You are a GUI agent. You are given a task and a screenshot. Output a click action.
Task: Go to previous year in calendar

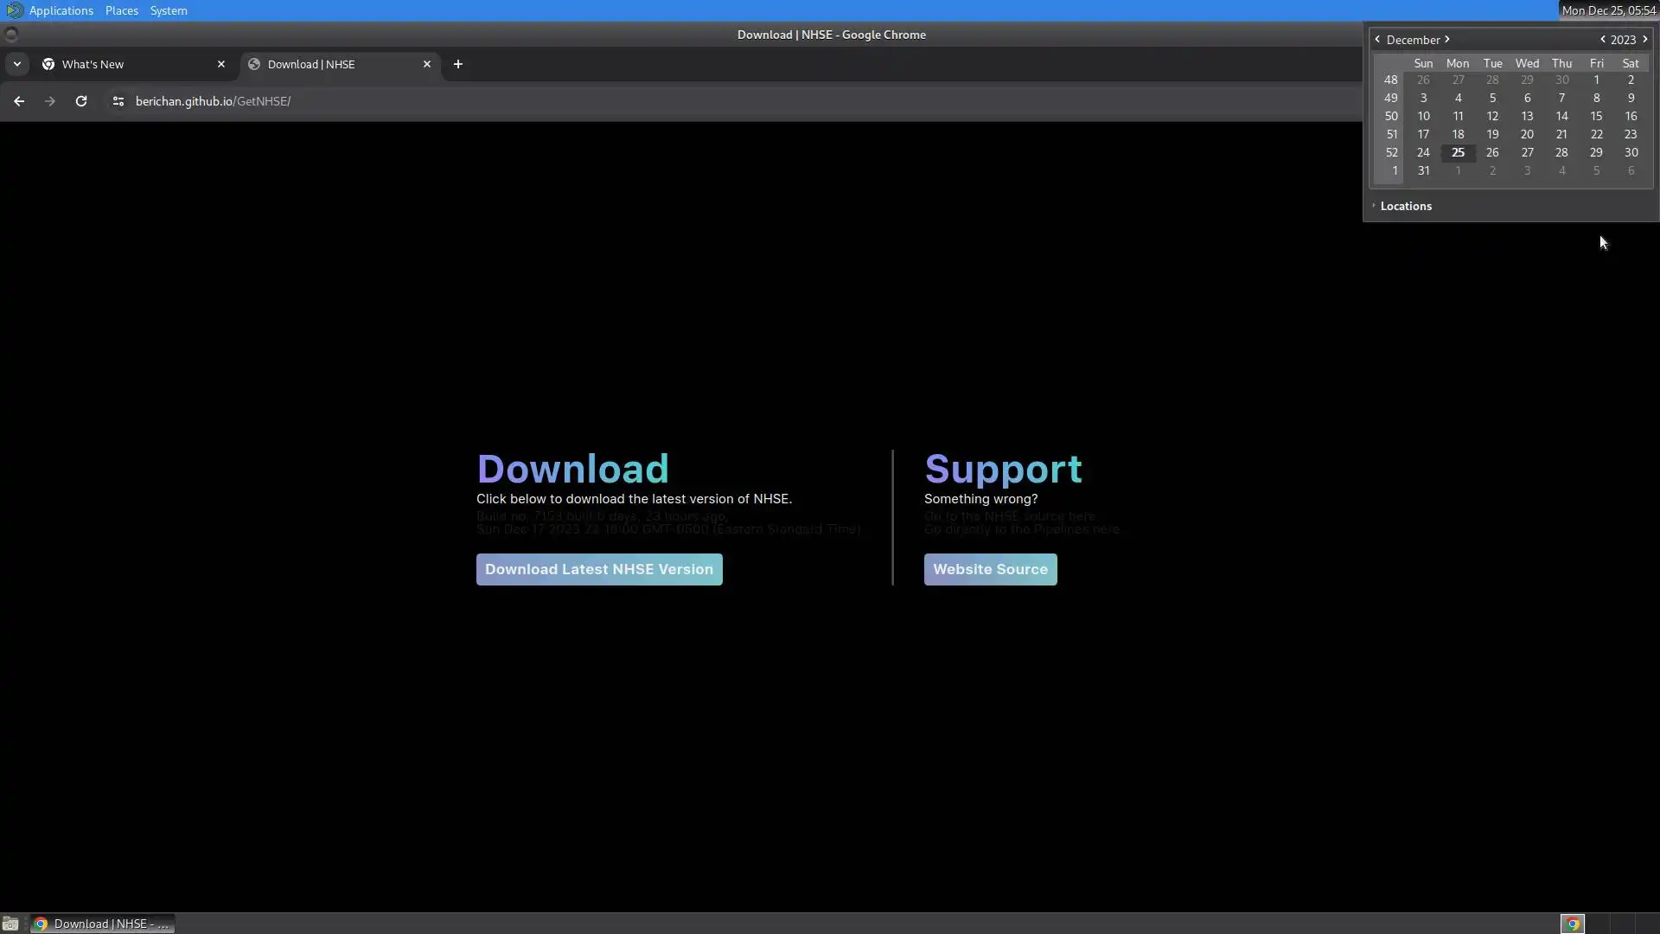tap(1602, 40)
